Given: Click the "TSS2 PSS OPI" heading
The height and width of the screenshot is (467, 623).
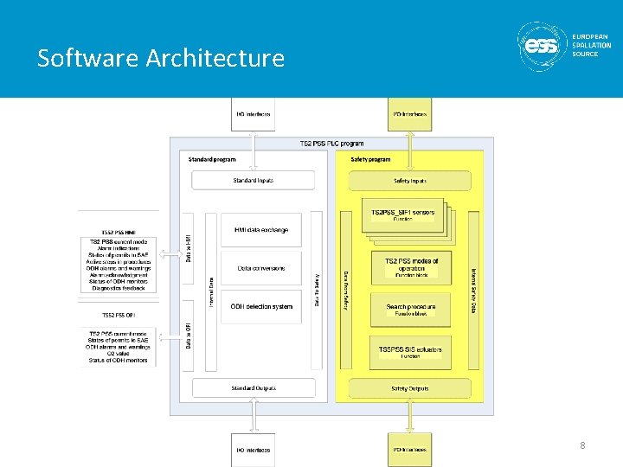Looking at the screenshot, I should pyautogui.click(x=119, y=316).
